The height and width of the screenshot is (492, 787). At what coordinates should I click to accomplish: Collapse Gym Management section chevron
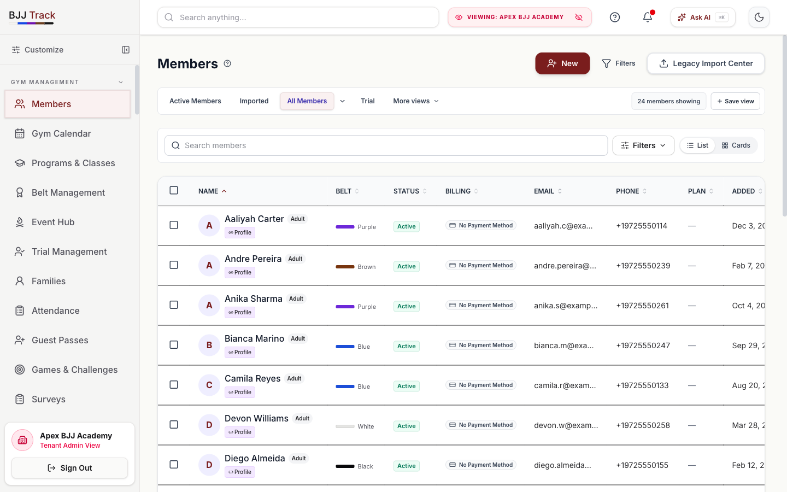click(x=121, y=82)
